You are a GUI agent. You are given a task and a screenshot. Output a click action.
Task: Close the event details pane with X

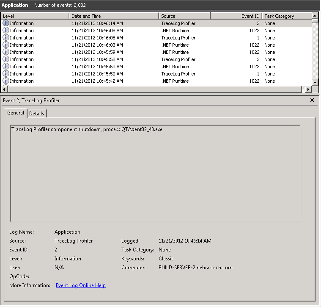tap(312, 100)
